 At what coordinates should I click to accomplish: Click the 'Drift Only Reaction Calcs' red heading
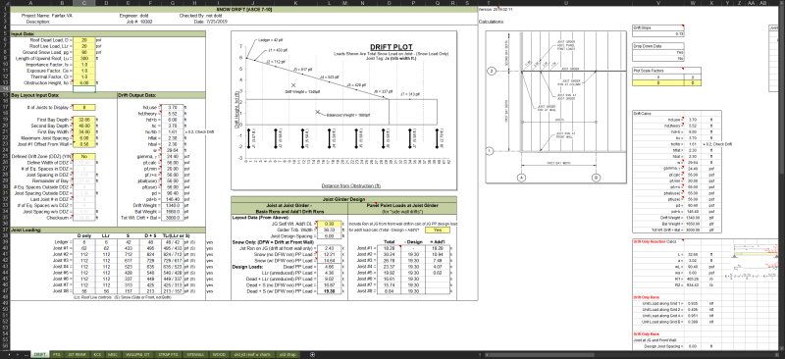click(x=654, y=242)
